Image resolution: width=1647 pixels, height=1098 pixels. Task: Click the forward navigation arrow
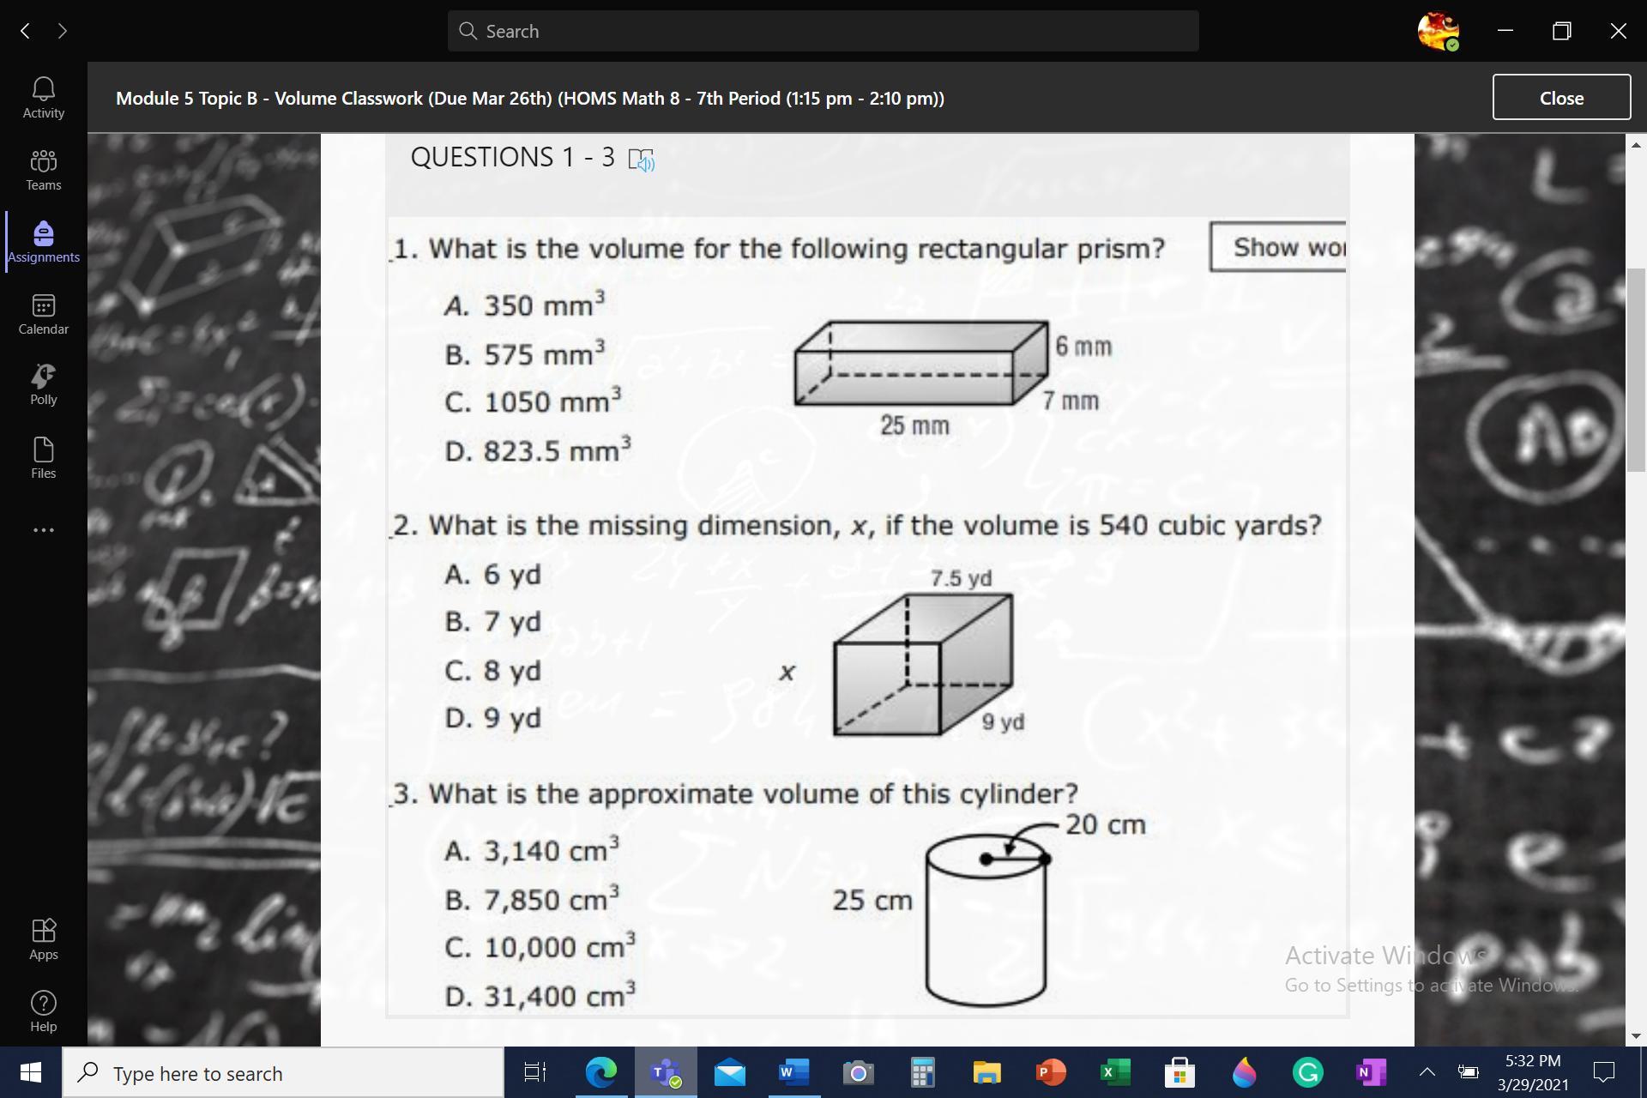[x=63, y=31]
